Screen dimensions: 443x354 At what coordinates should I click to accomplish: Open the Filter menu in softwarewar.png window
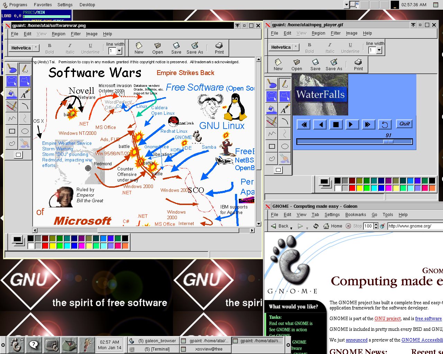pos(75,34)
